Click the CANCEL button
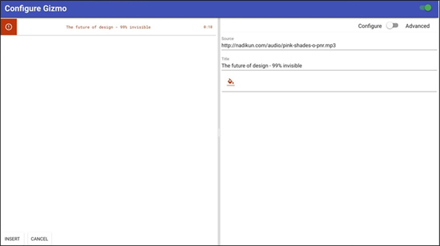 coord(39,239)
